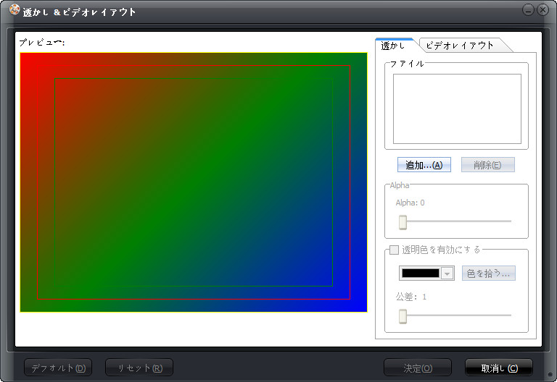Close the dialog with the X button

point(542,10)
